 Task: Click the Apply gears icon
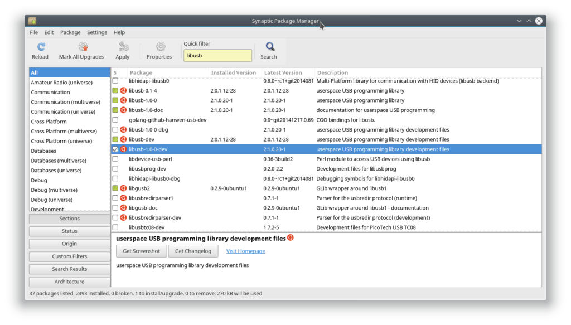coord(123,47)
